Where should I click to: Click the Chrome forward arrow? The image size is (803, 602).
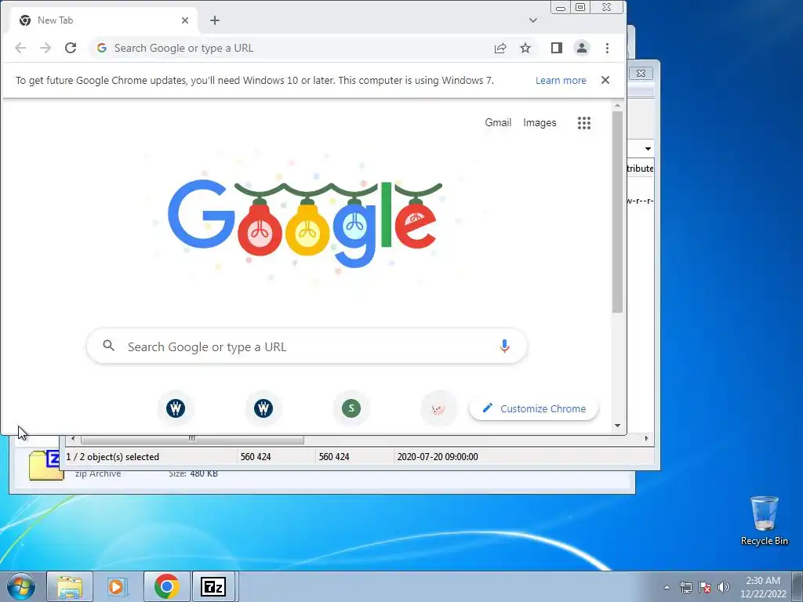pyautogui.click(x=45, y=48)
